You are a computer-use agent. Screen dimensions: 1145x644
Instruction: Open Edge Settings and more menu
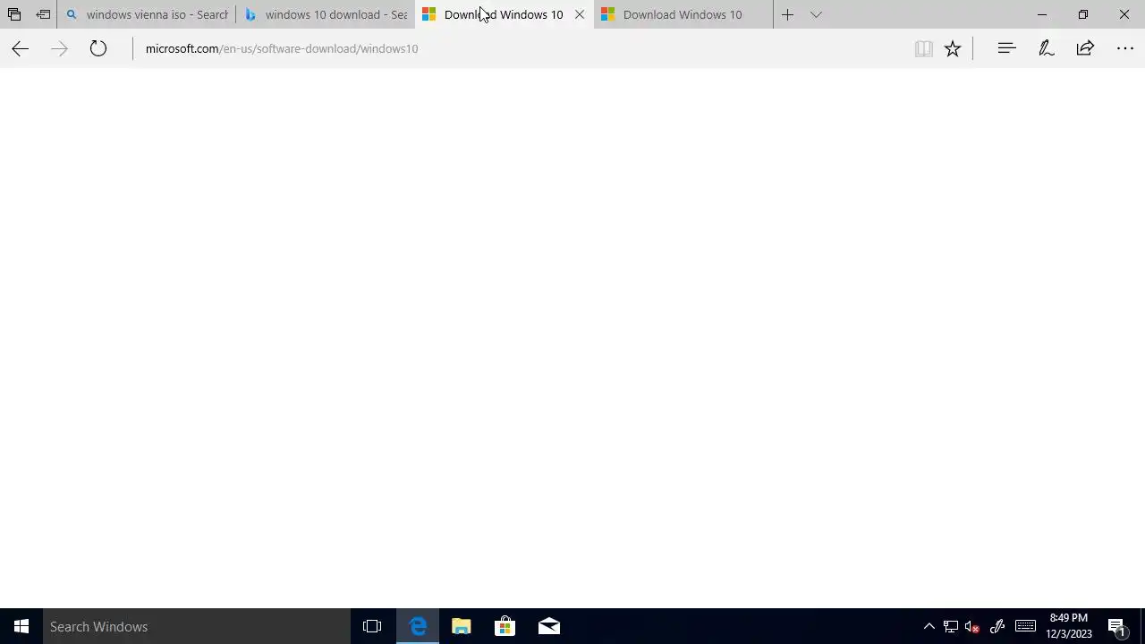(1125, 48)
